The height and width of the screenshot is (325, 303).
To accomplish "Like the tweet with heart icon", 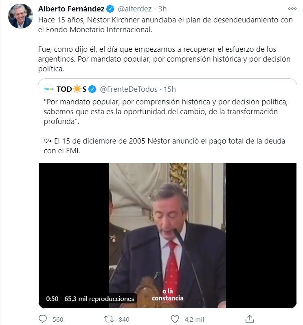I will (x=175, y=319).
